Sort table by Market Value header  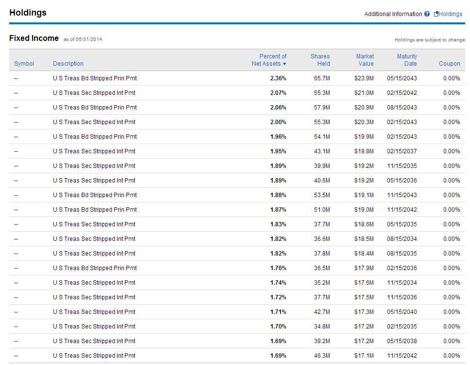click(365, 60)
